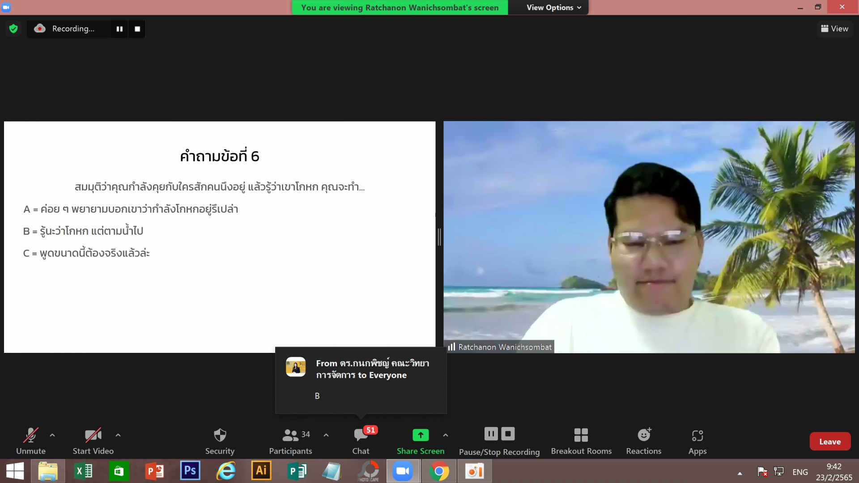
Task: Open the Reactions menu
Action: coord(644,441)
